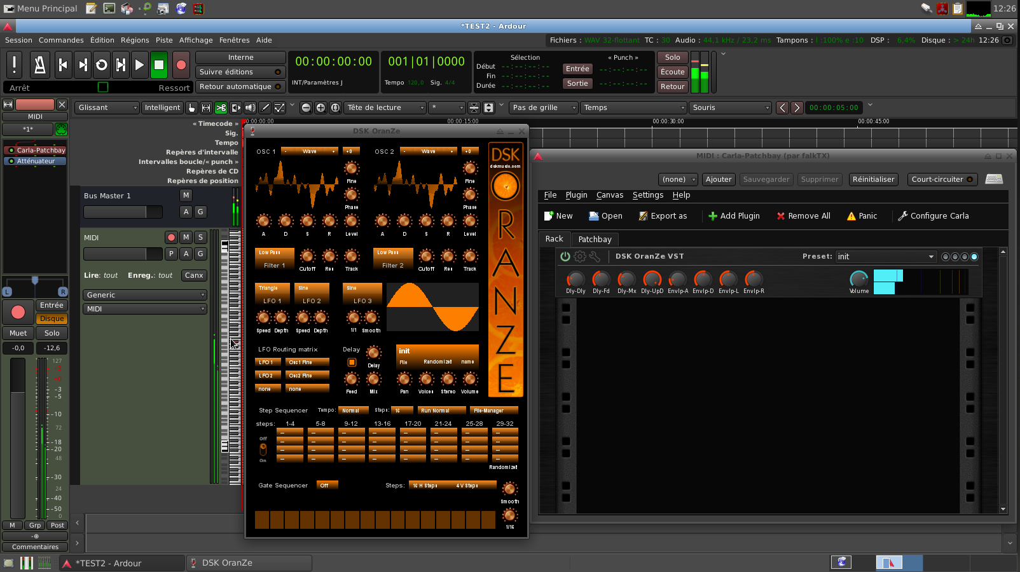
Task: Click the Réinitialiser button
Action: coord(873,179)
